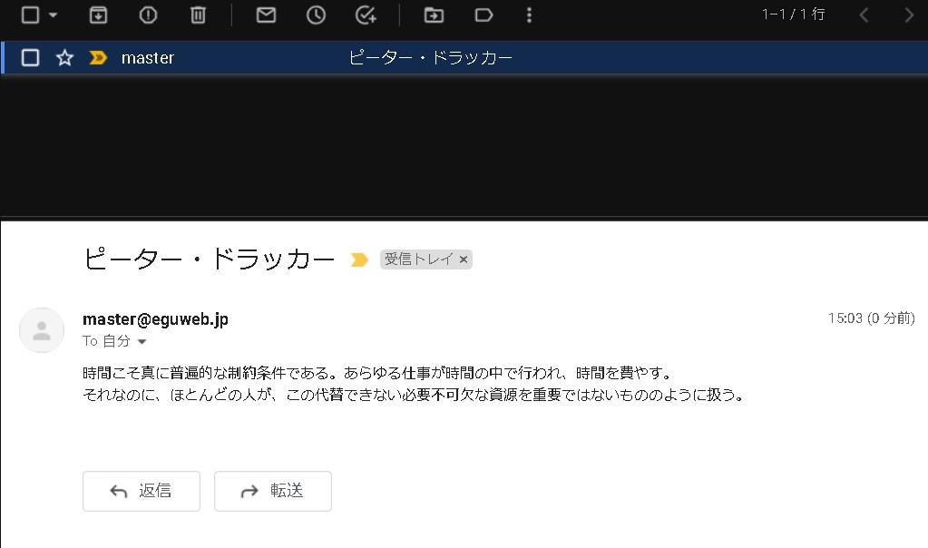The width and height of the screenshot is (928, 548).
Task: Expand recipient details arrow next to To 自分
Action: pyautogui.click(x=142, y=341)
